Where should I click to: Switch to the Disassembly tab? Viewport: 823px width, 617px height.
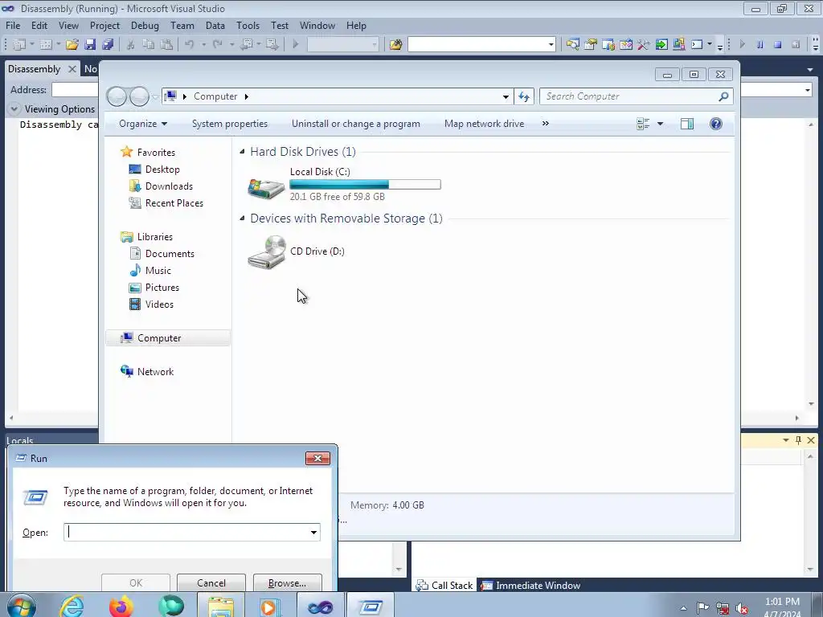[34, 69]
